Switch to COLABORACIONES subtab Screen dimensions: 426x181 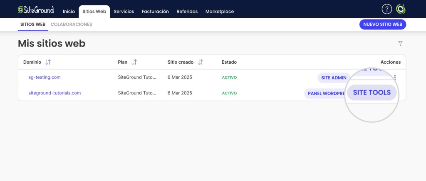72,25
